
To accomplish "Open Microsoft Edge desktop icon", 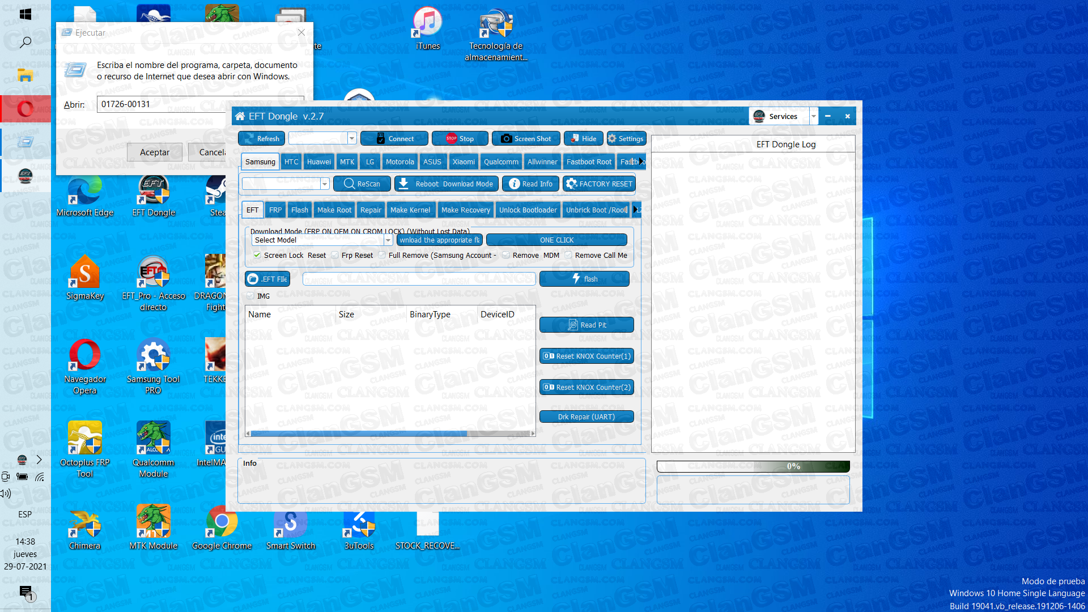I will click(85, 195).
